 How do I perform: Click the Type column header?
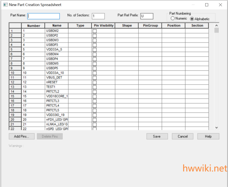tap(80, 25)
